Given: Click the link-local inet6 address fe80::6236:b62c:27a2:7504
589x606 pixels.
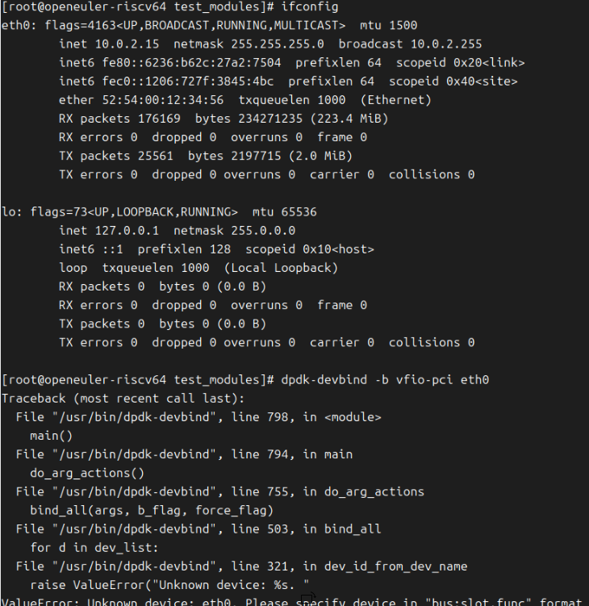Looking at the screenshot, I should point(192,63).
